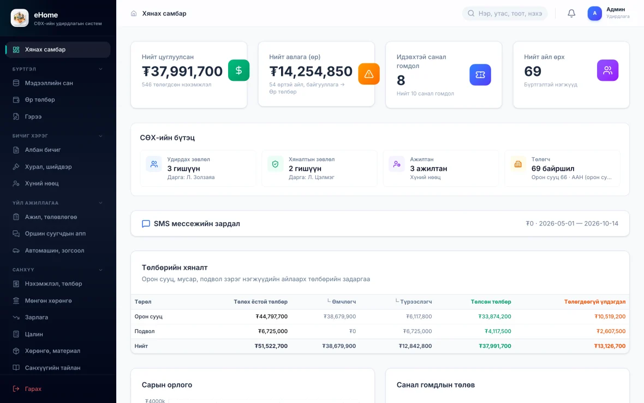Navigate to Зарлага page

click(x=58, y=317)
